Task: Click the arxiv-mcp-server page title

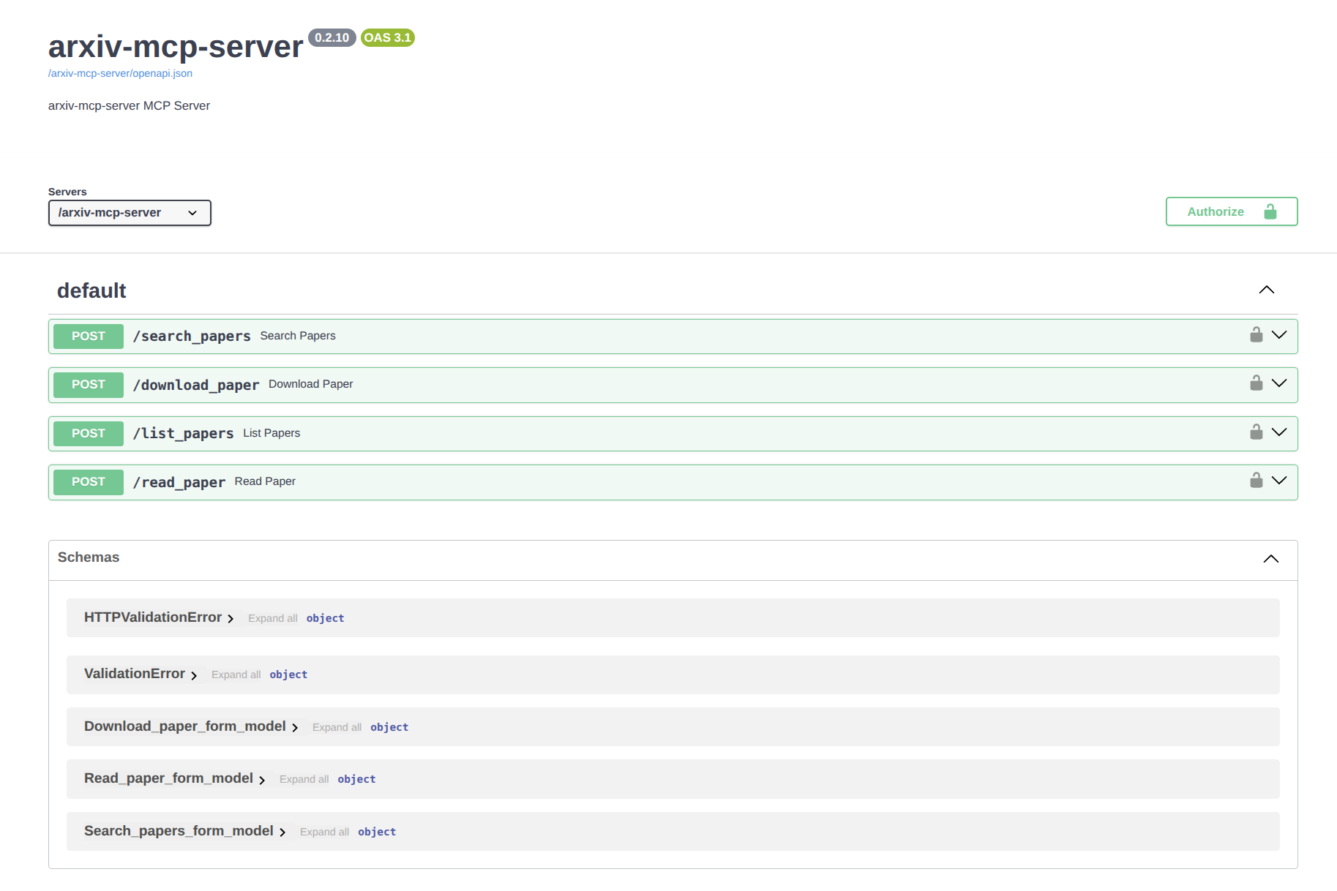Action: tap(176, 46)
